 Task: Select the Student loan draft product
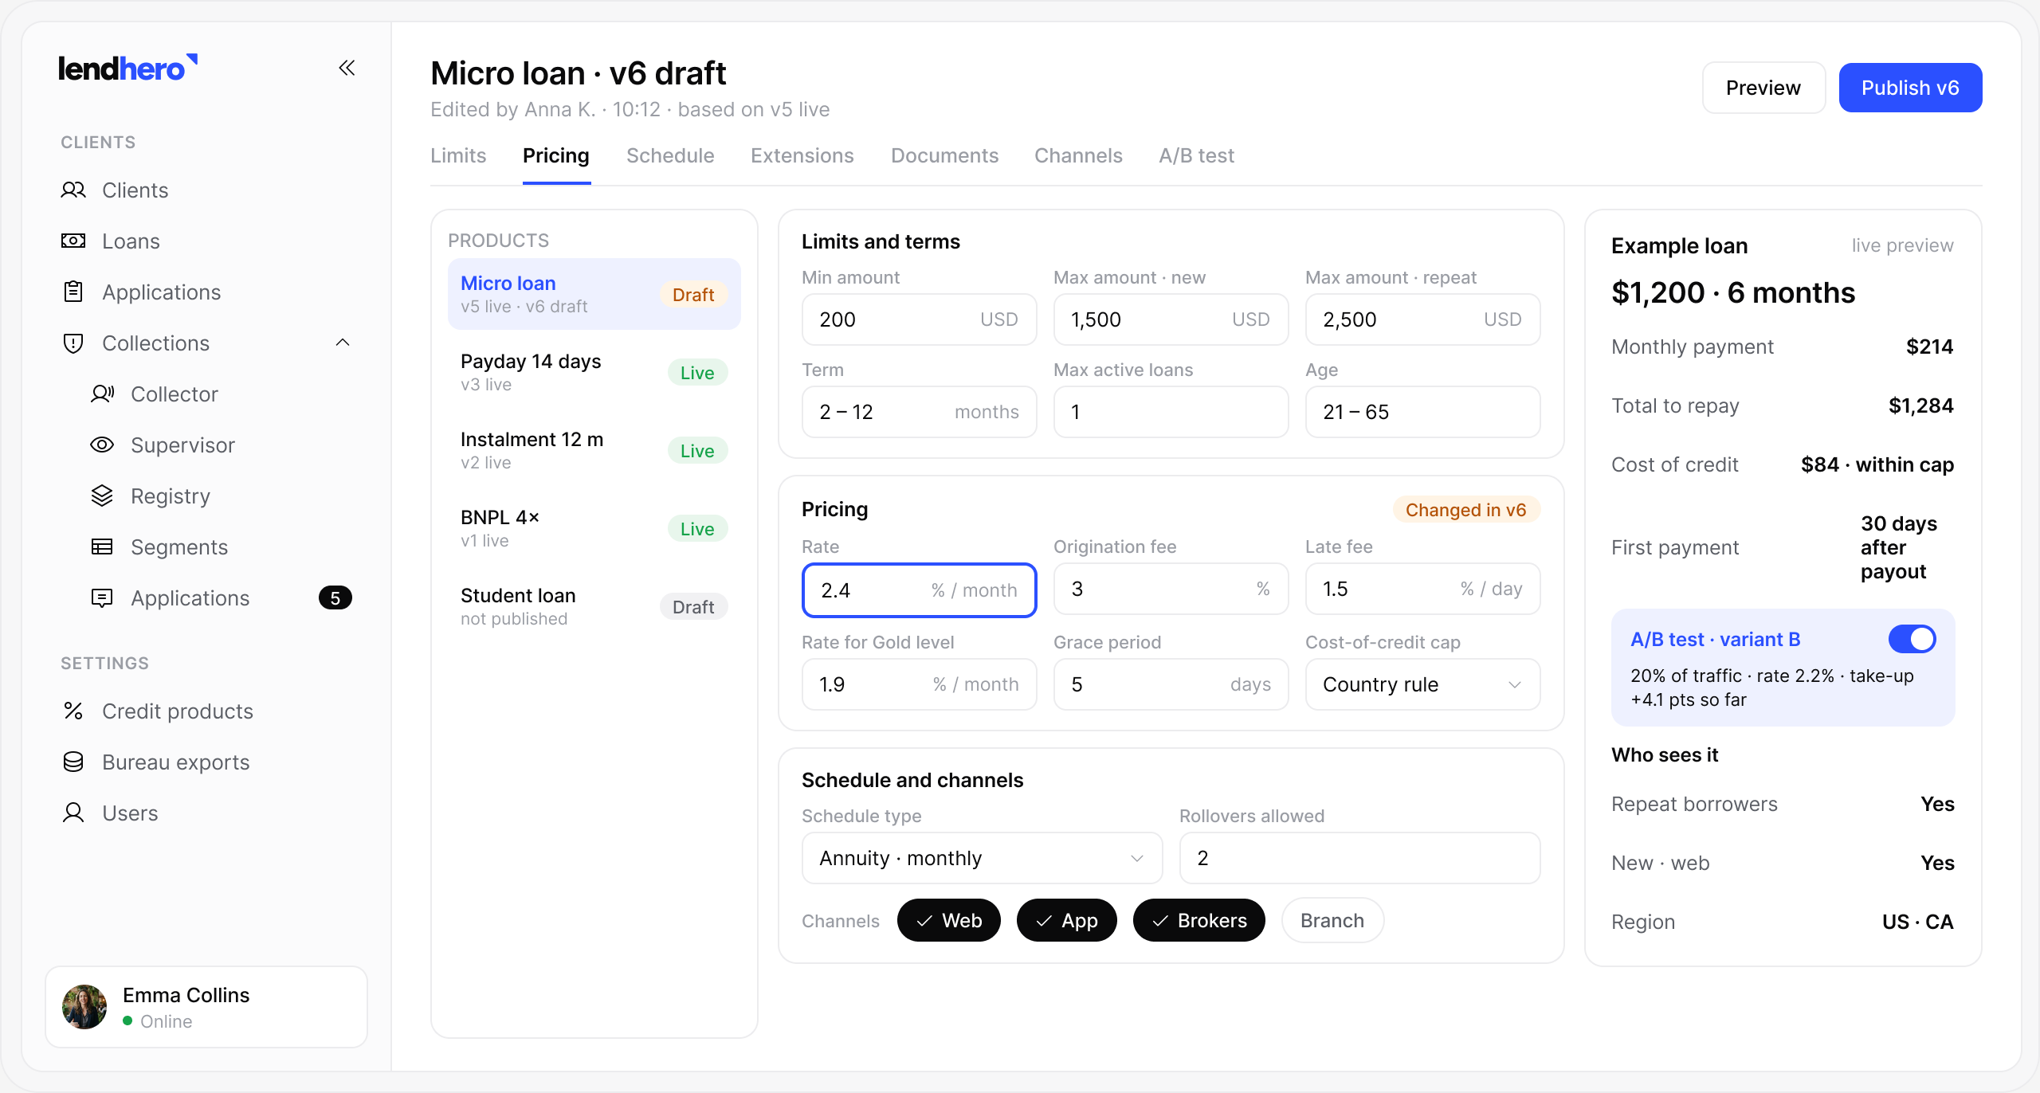pyautogui.click(x=594, y=606)
